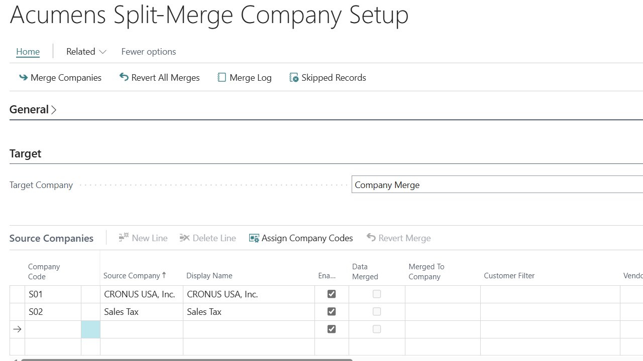Click Data Merged checkbox for Sales Tax row

(377, 312)
